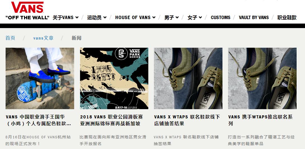Open VANS X WTAPS 联名鞋款线下店铺抽签结果 headline
This screenshot has height=149, width=305.
[x=187, y=120]
